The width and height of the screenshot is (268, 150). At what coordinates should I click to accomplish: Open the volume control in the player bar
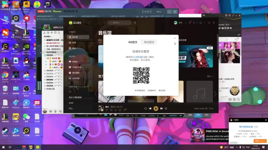[x=166, y=109]
